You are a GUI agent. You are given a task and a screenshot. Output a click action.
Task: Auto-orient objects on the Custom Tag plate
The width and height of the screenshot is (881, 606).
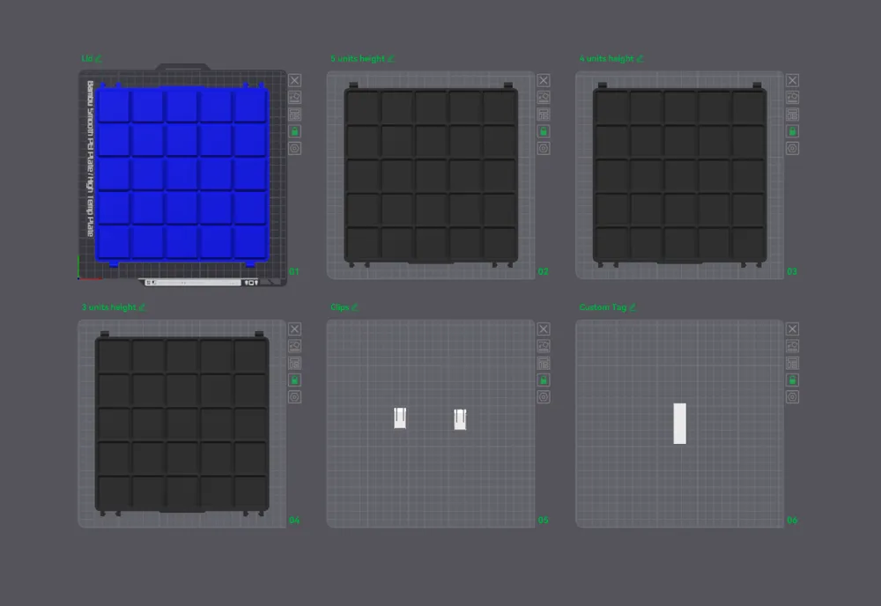click(x=792, y=346)
